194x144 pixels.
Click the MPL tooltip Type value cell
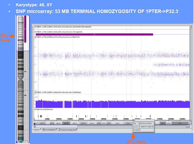(146, 123)
